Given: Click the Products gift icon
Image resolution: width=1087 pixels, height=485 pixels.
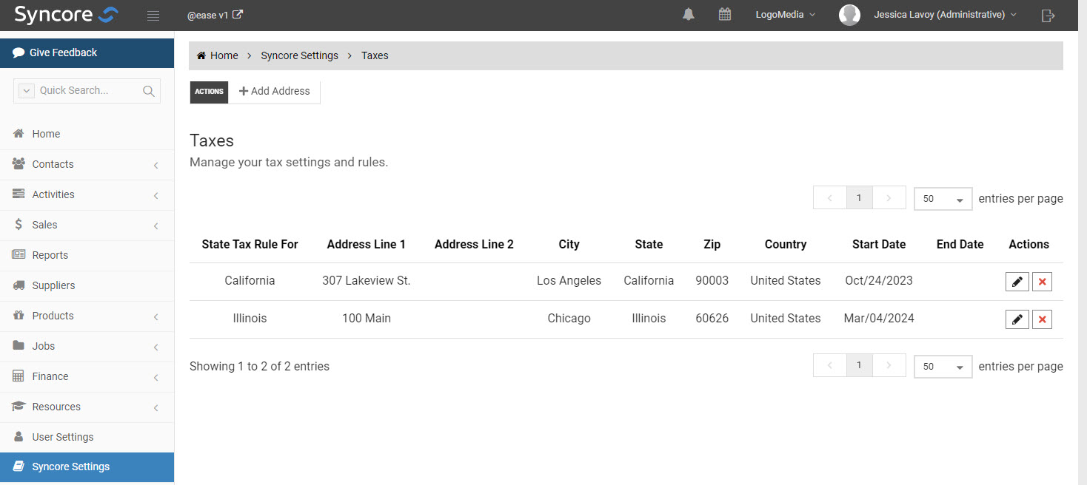Looking at the screenshot, I should [19, 315].
